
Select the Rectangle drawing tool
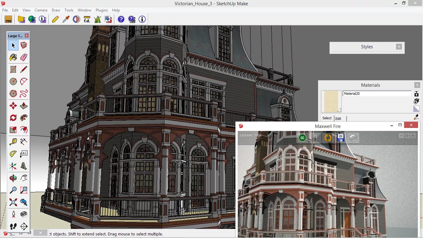[13, 69]
